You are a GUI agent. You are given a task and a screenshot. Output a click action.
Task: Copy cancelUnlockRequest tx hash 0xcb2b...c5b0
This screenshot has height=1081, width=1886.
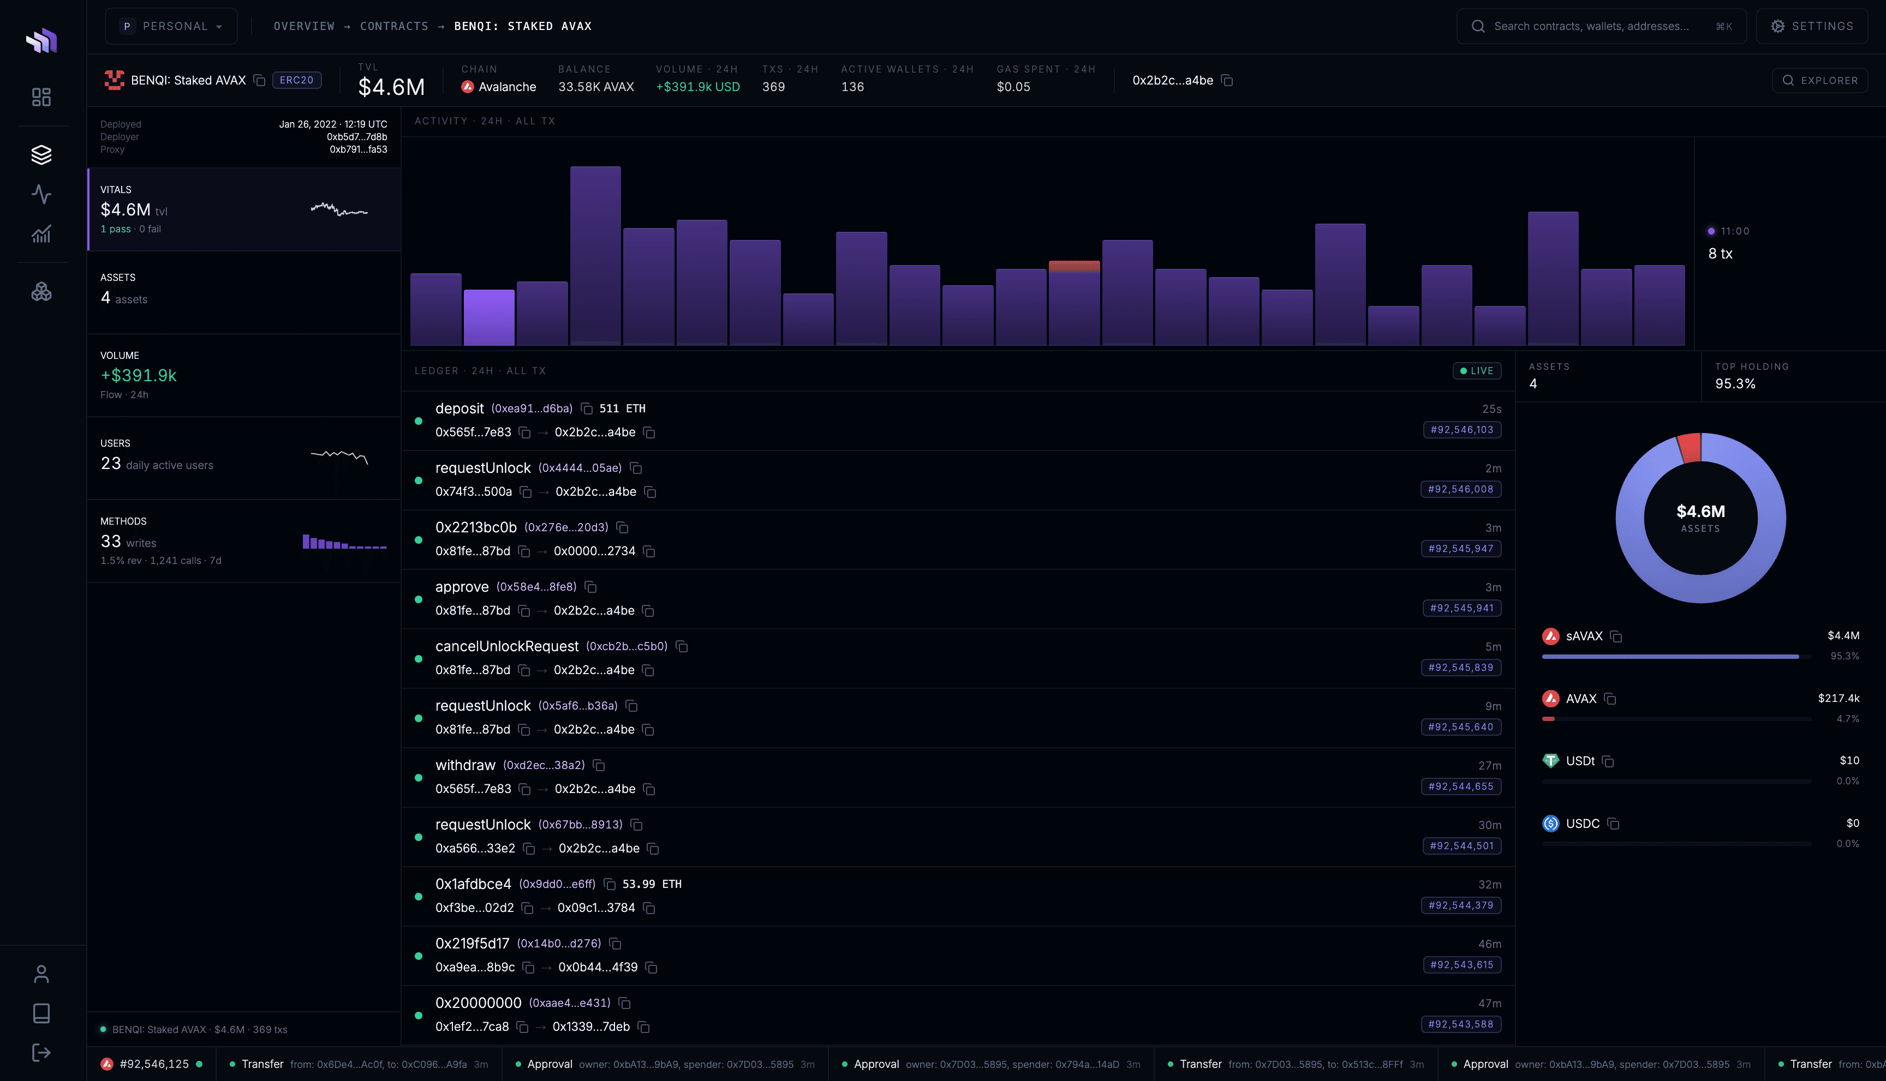coord(682,647)
